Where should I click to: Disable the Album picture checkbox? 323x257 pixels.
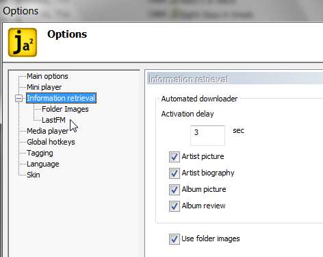tap(175, 190)
